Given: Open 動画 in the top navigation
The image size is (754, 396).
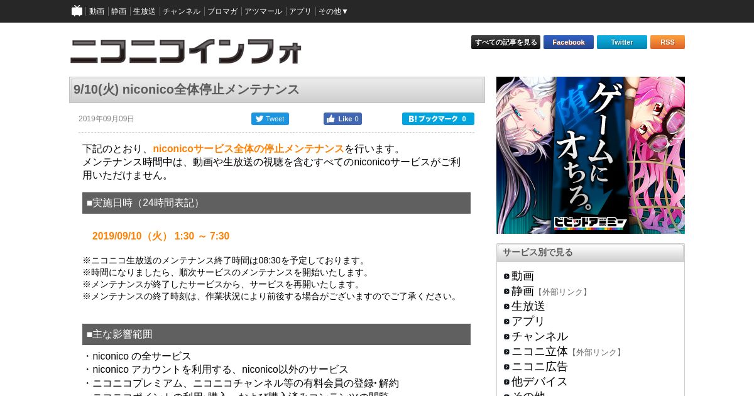Looking at the screenshot, I should coord(97,11).
